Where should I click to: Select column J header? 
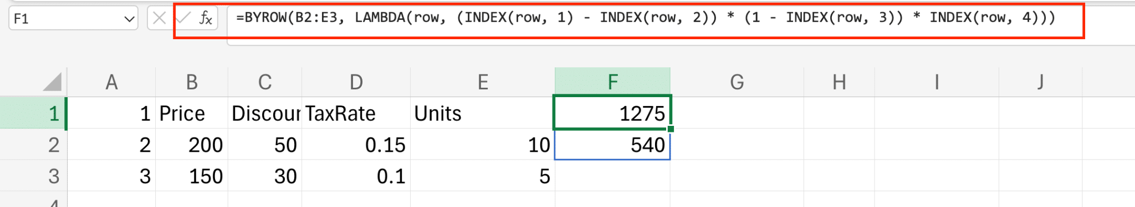pos(1040,82)
